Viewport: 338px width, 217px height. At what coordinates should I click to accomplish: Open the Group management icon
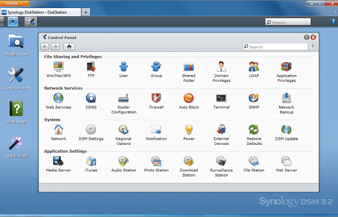pos(156,66)
